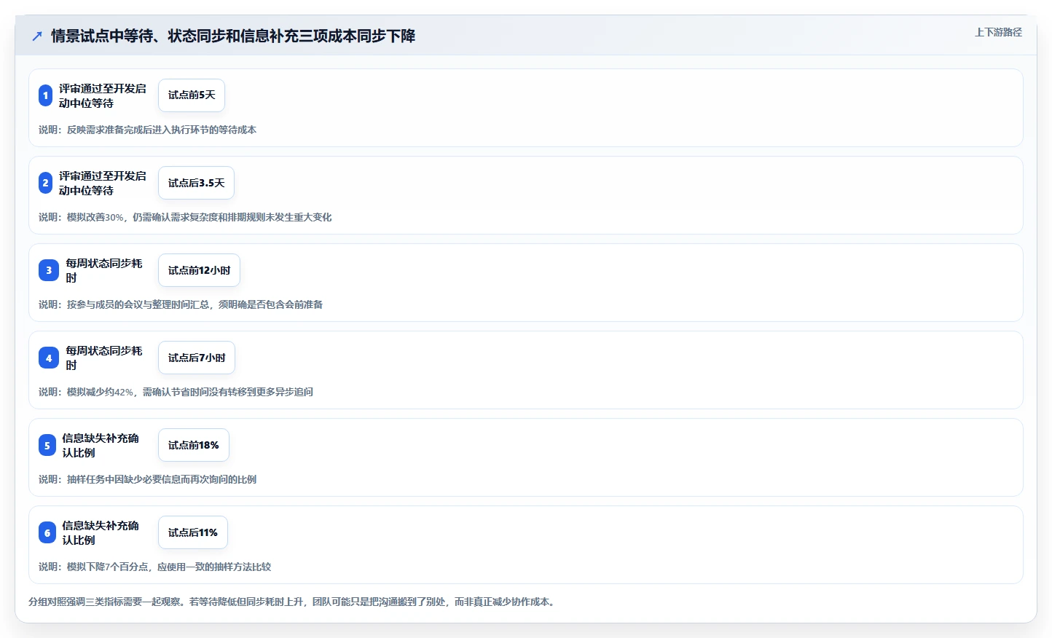Click step 4 label 每周状态同步耗时

coord(104,358)
